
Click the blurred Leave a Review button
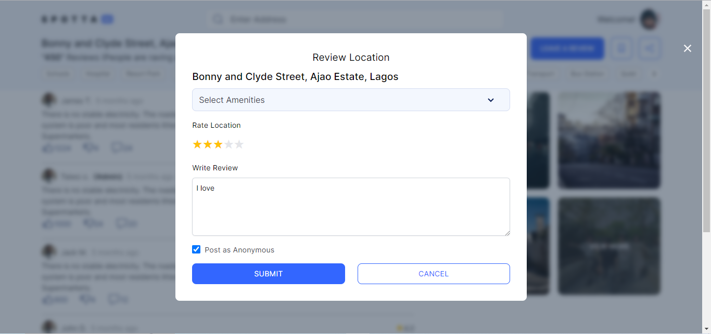[x=567, y=48]
